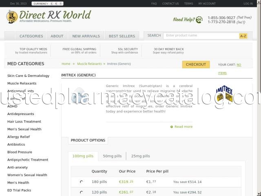Select the pound currency symbol
Viewport: 261px width, 196px height.
(x=52, y=4)
